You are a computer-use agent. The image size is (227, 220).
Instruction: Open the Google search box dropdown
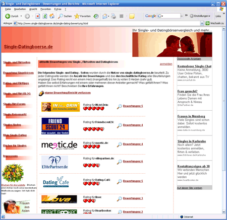tap(162, 16)
